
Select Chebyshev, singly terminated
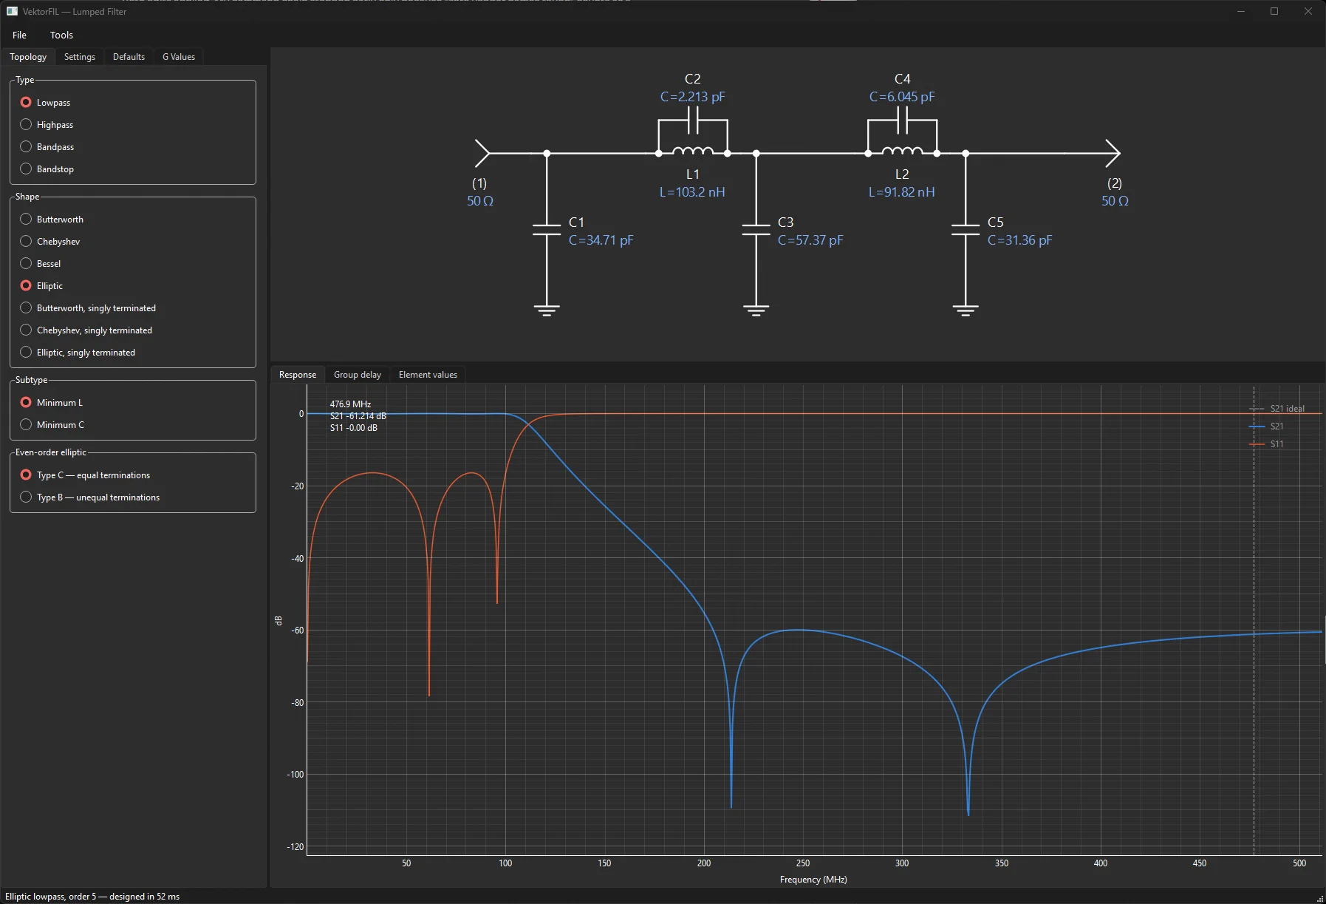click(86, 330)
